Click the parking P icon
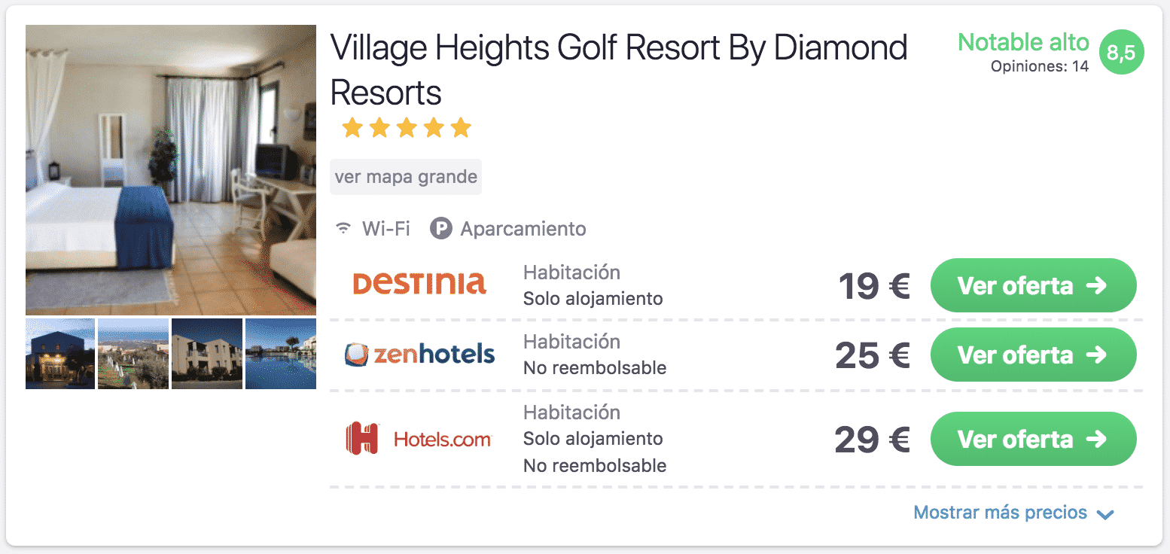The width and height of the screenshot is (1170, 554). click(x=440, y=228)
